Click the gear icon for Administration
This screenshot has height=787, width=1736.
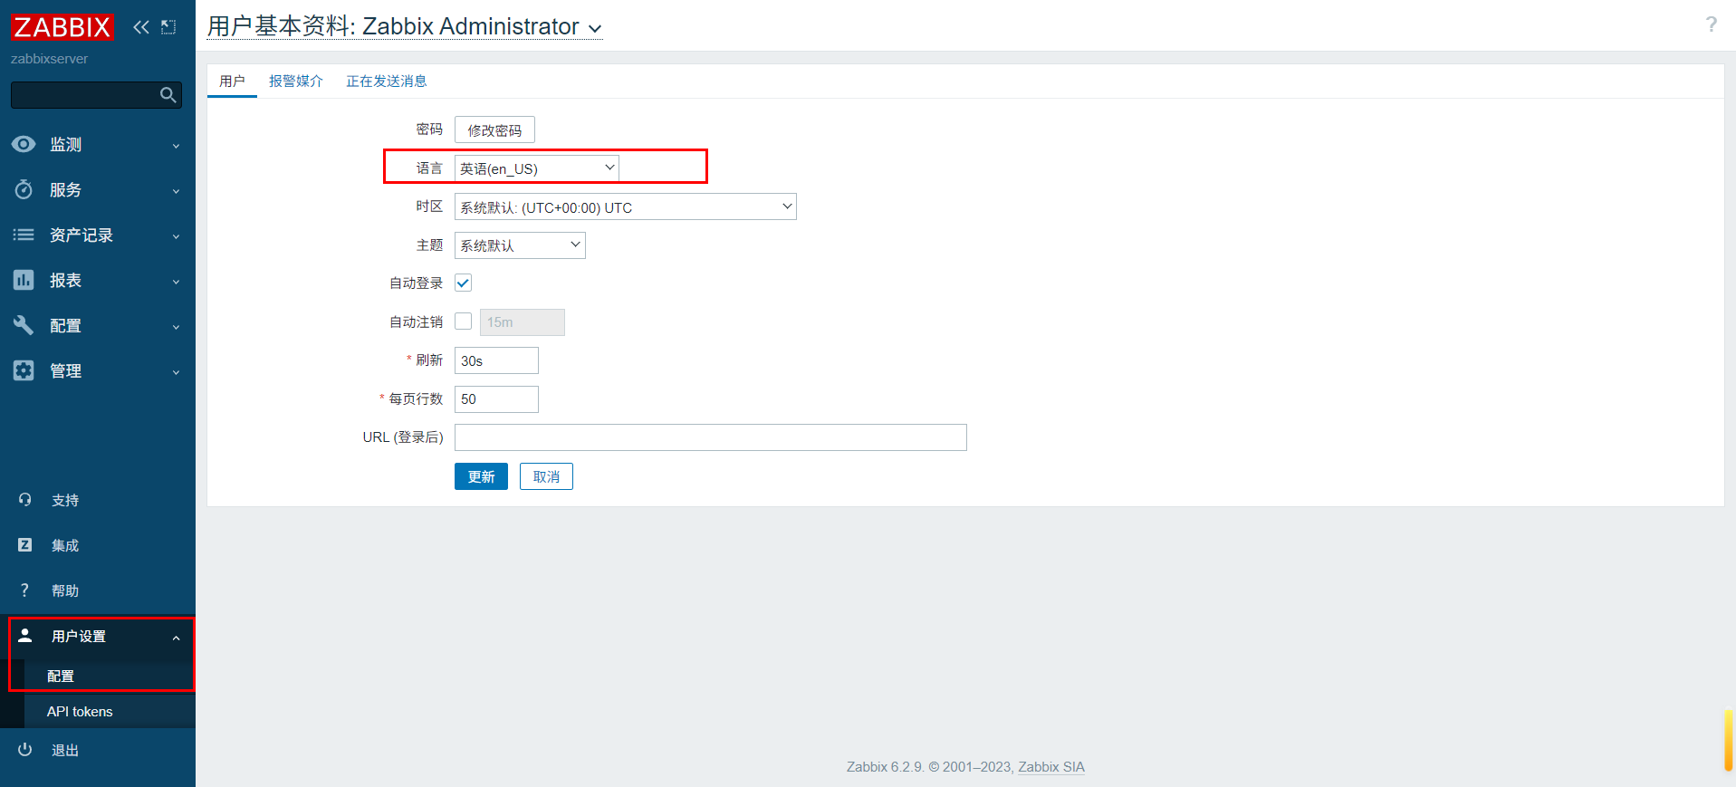[x=24, y=370]
